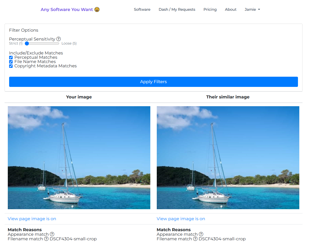Disable Copyright Metadata Matches checkbox

[x=11, y=66]
